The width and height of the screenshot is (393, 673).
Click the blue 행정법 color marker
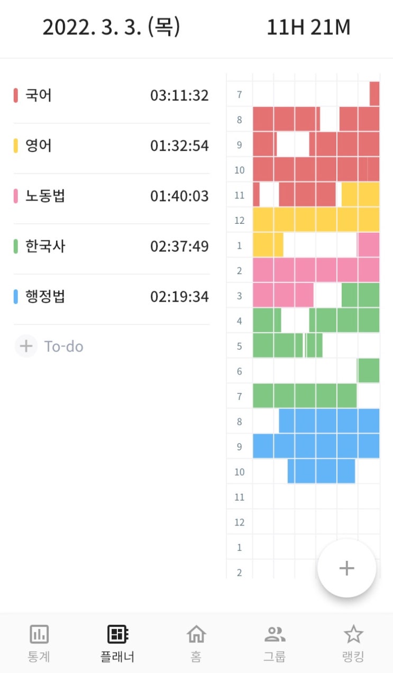pos(16,297)
